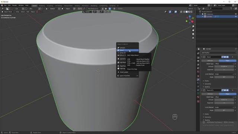Open the Render properties tab icon
238x134 pixels.
(x=198, y=58)
